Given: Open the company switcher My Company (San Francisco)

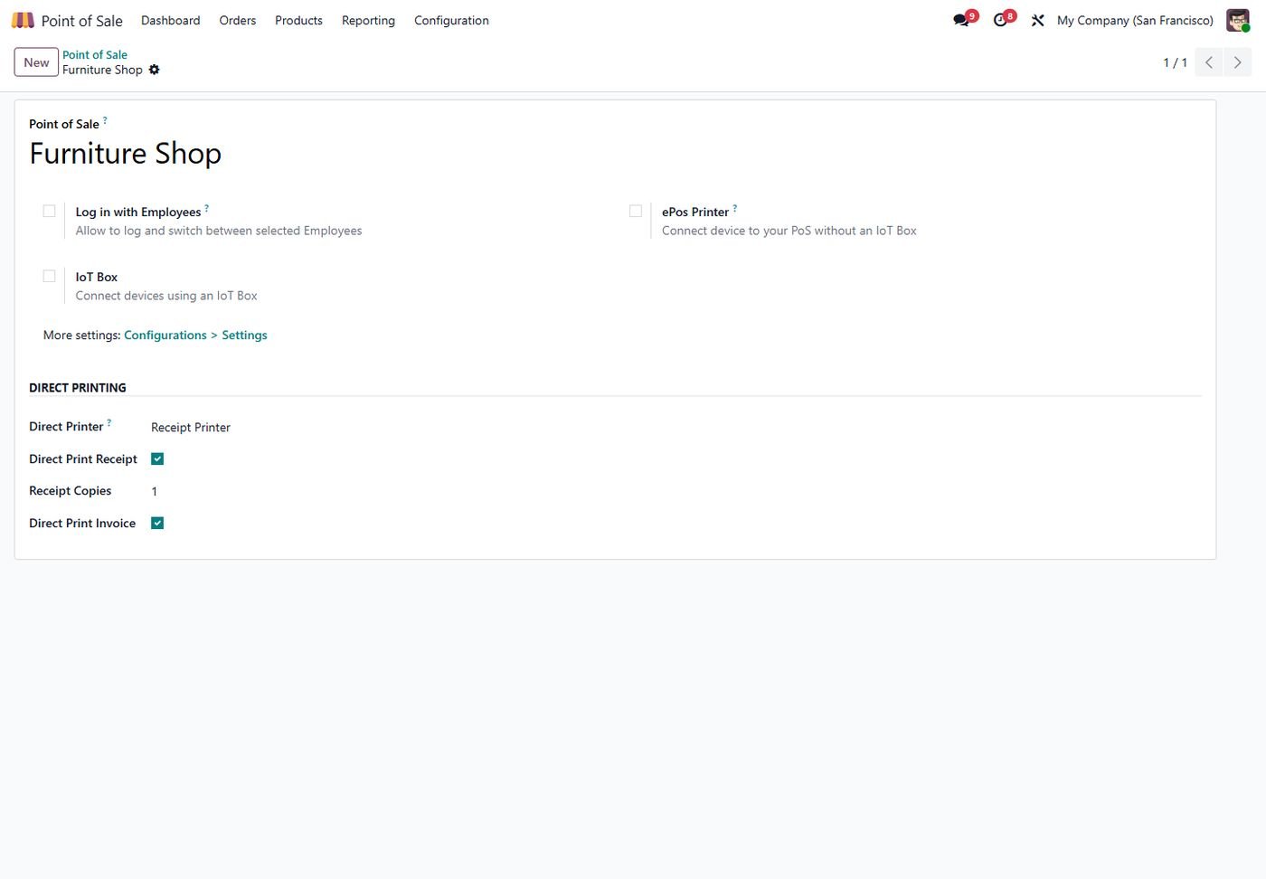Looking at the screenshot, I should point(1135,20).
